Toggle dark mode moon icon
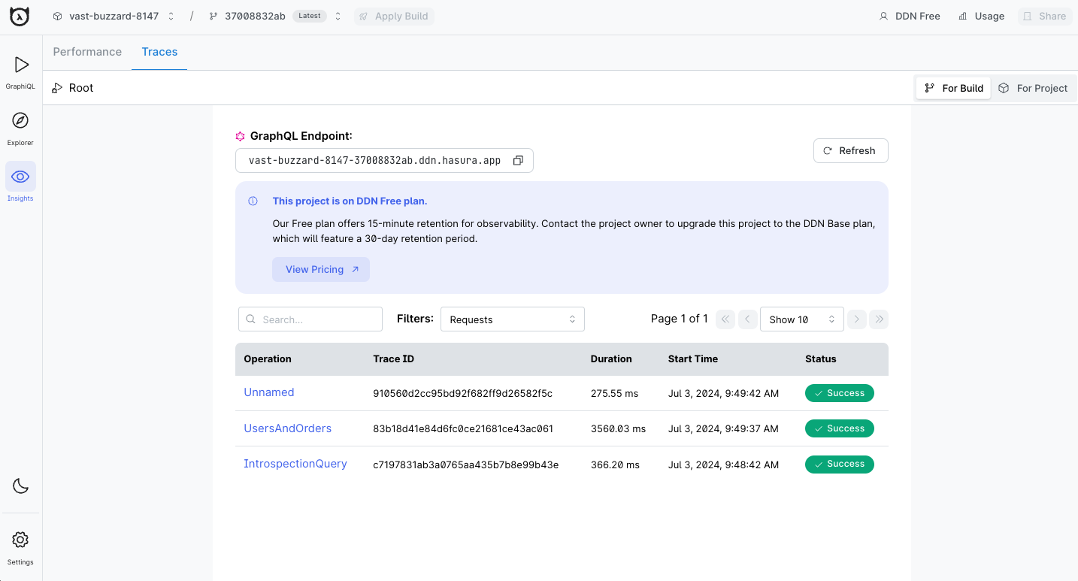Image resolution: width=1078 pixels, height=581 pixels. click(x=21, y=486)
